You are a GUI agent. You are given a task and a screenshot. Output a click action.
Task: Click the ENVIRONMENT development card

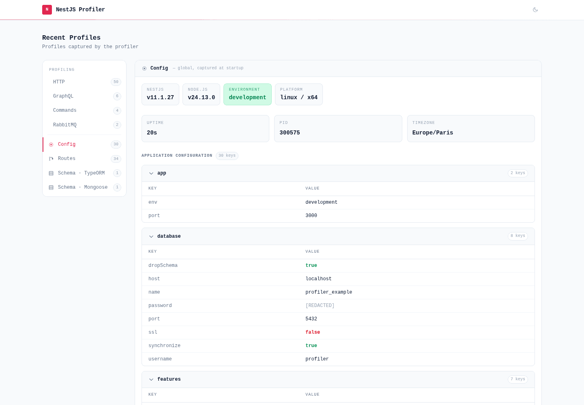point(247,94)
